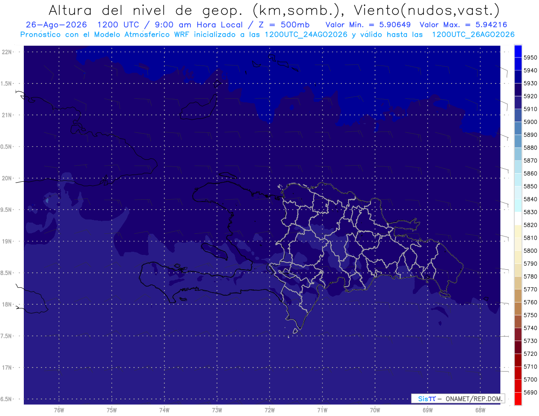This screenshot has height=416, width=539.
Task: Click the '5690' legend value
Action: tap(530, 392)
